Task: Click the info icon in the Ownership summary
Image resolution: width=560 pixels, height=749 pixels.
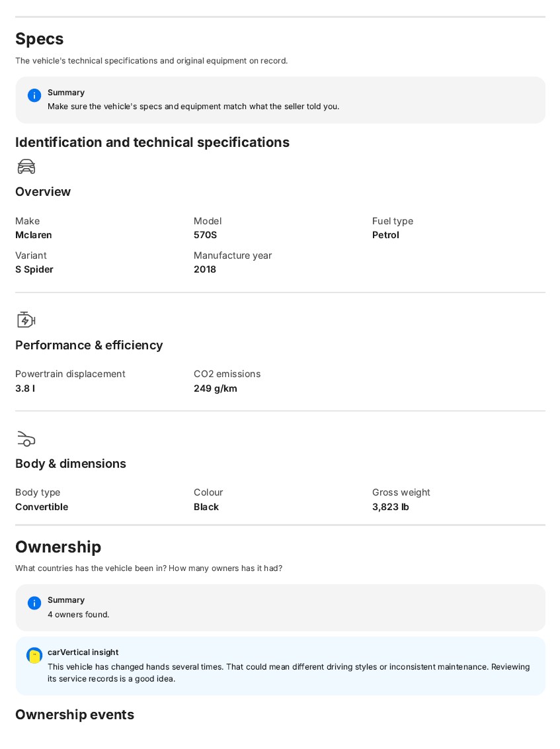Action: click(x=34, y=603)
